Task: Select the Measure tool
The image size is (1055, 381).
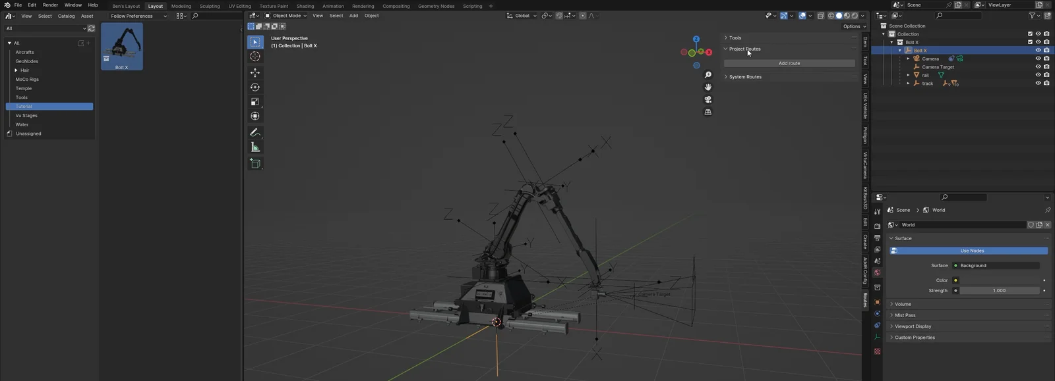Action: pos(255,147)
